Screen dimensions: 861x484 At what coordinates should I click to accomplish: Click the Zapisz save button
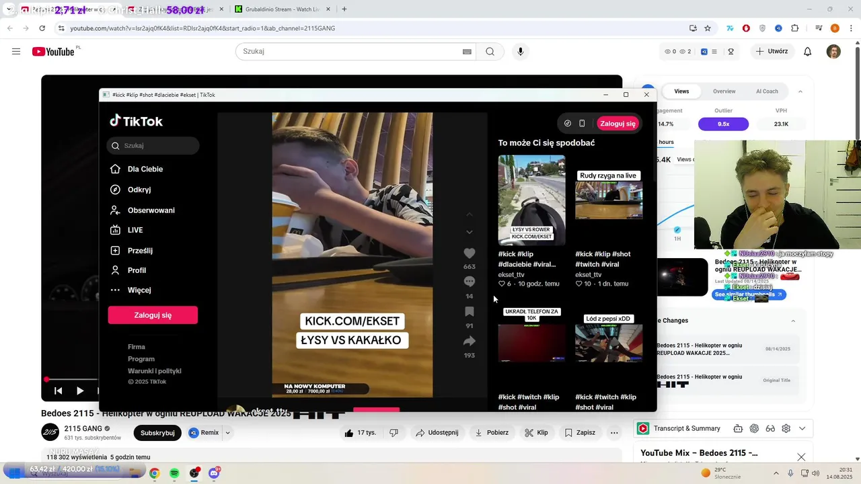pyautogui.click(x=580, y=433)
